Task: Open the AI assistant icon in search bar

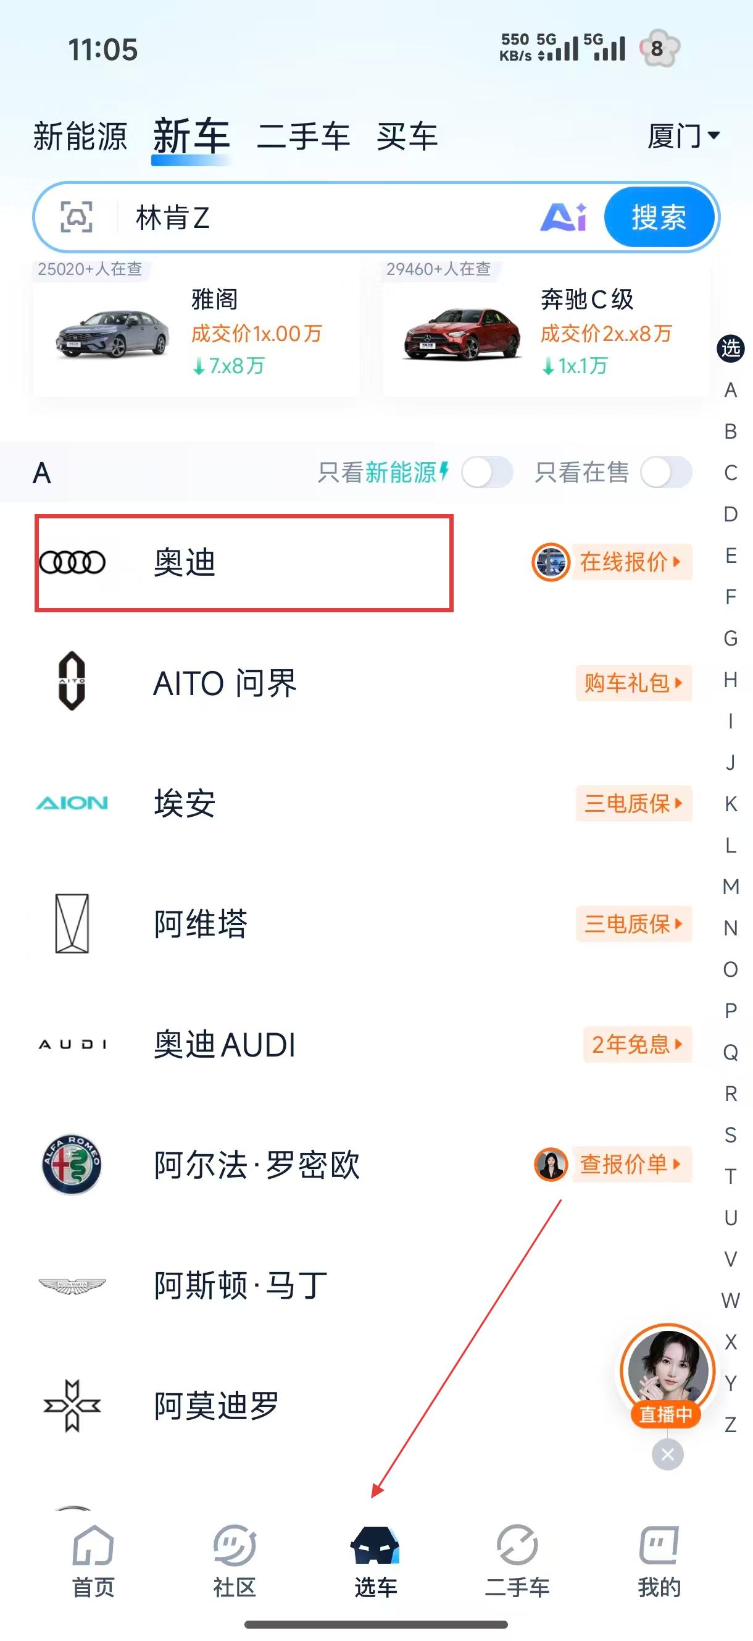Action: (x=563, y=217)
